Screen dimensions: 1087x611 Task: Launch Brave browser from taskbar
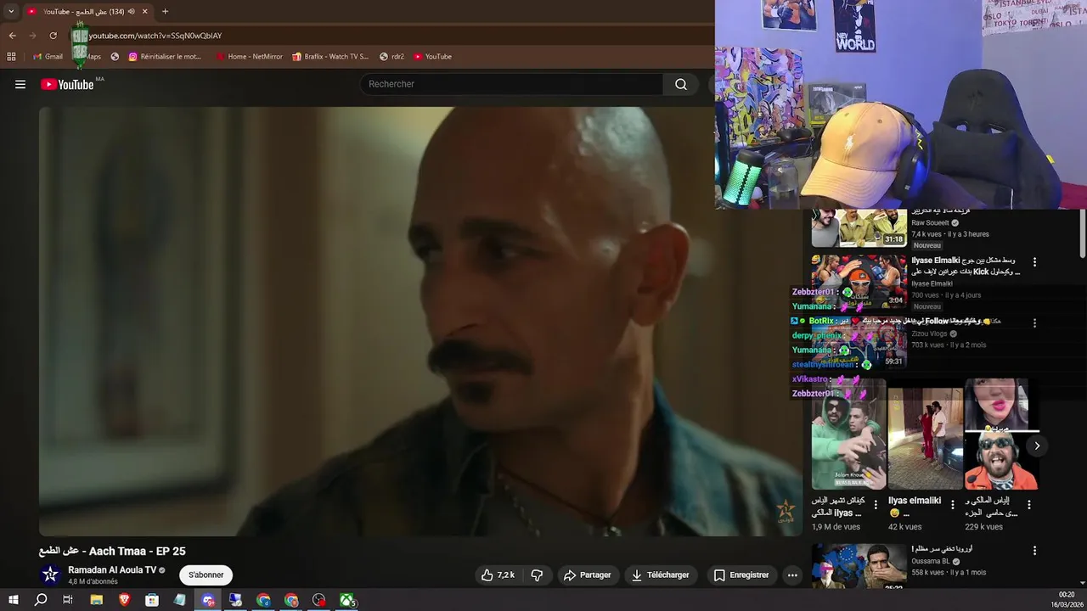point(125,600)
